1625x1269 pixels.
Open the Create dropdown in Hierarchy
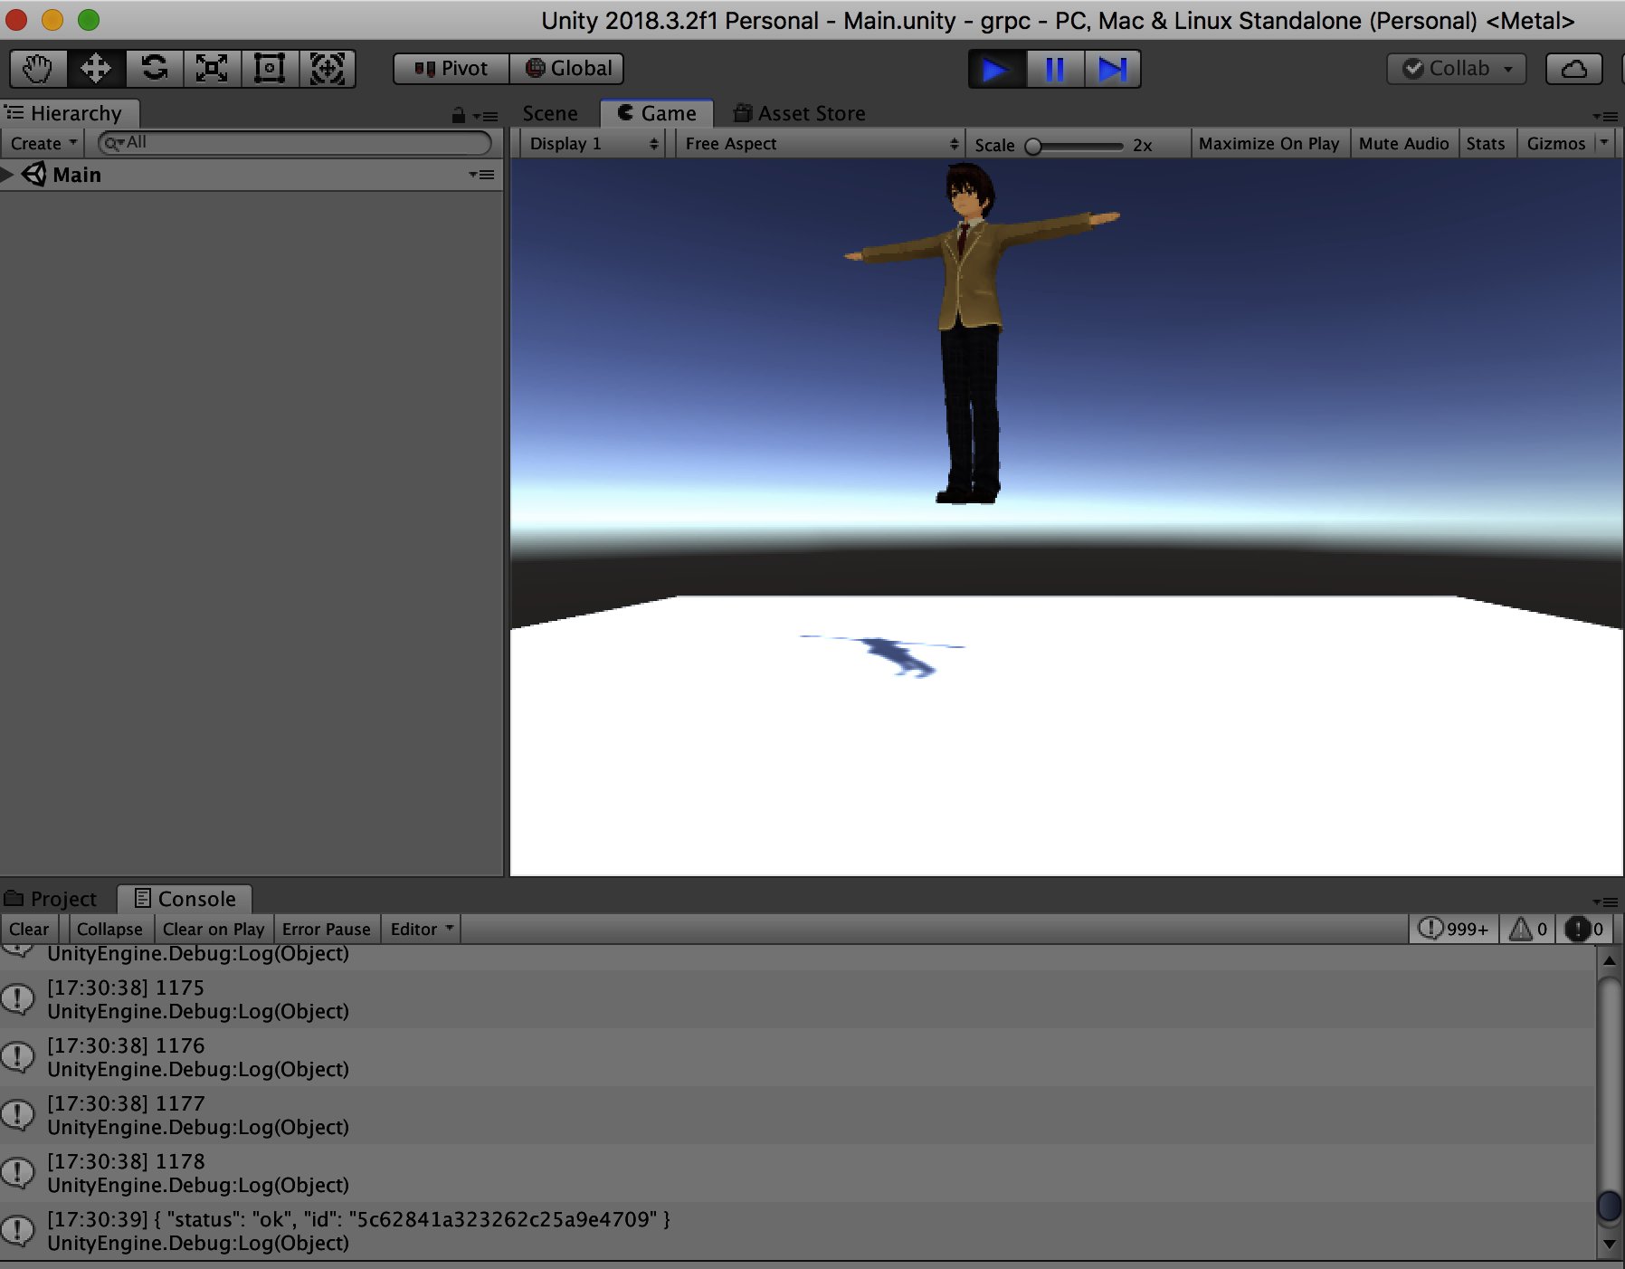pos(43,143)
